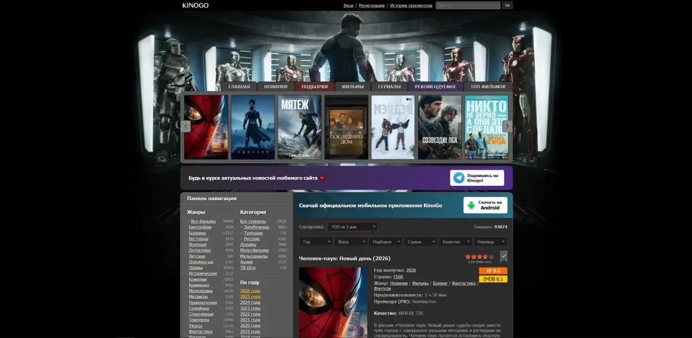692x338 pixels.
Task: Open the 'Комедии' genre
Action: pos(198,279)
